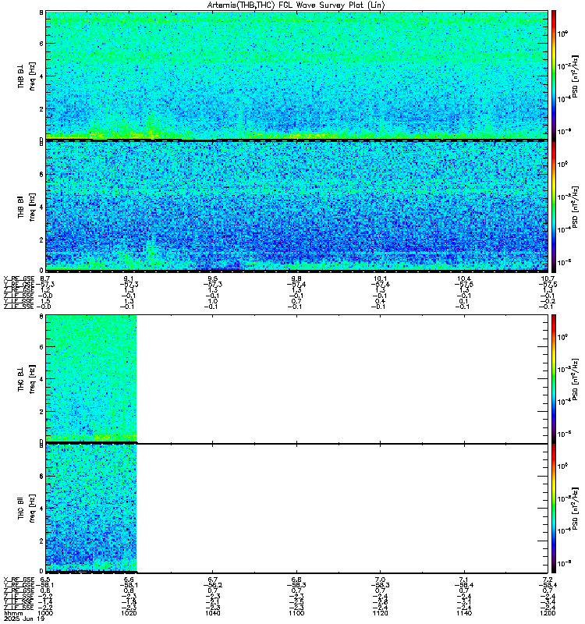The image size is (585, 624).
Task: Click the time tick label '1000'
Action: point(45,613)
